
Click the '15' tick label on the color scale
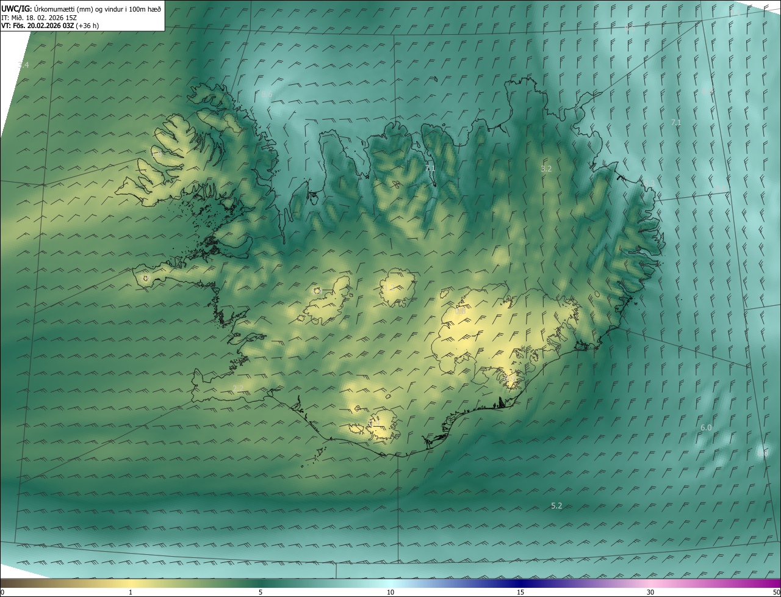coord(520,592)
